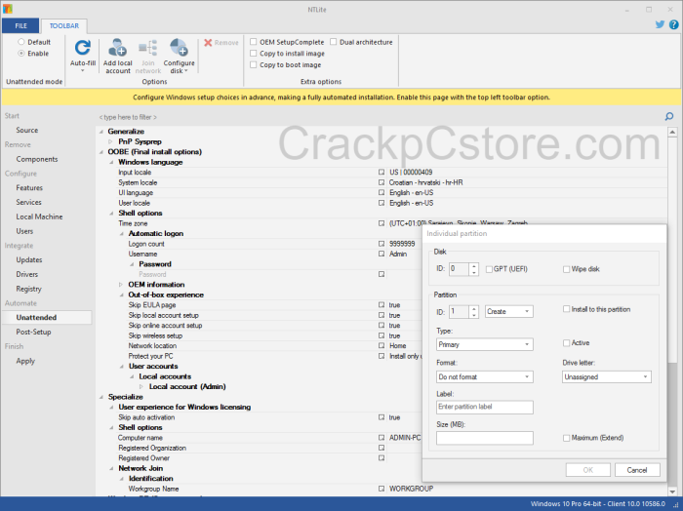Toggle the Dual architecture checkbox
683x511 pixels.
pos(334,42)
